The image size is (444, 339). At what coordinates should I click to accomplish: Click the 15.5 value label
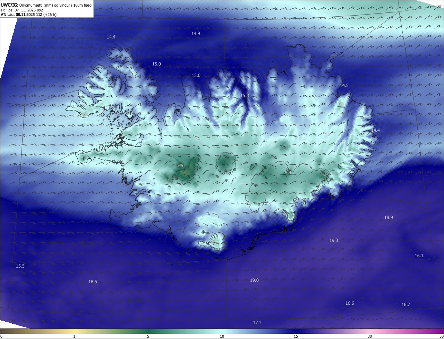click(x=20, y=266)
